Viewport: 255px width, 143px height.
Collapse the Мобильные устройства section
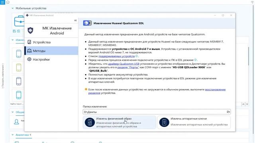[x=12, y=8]
